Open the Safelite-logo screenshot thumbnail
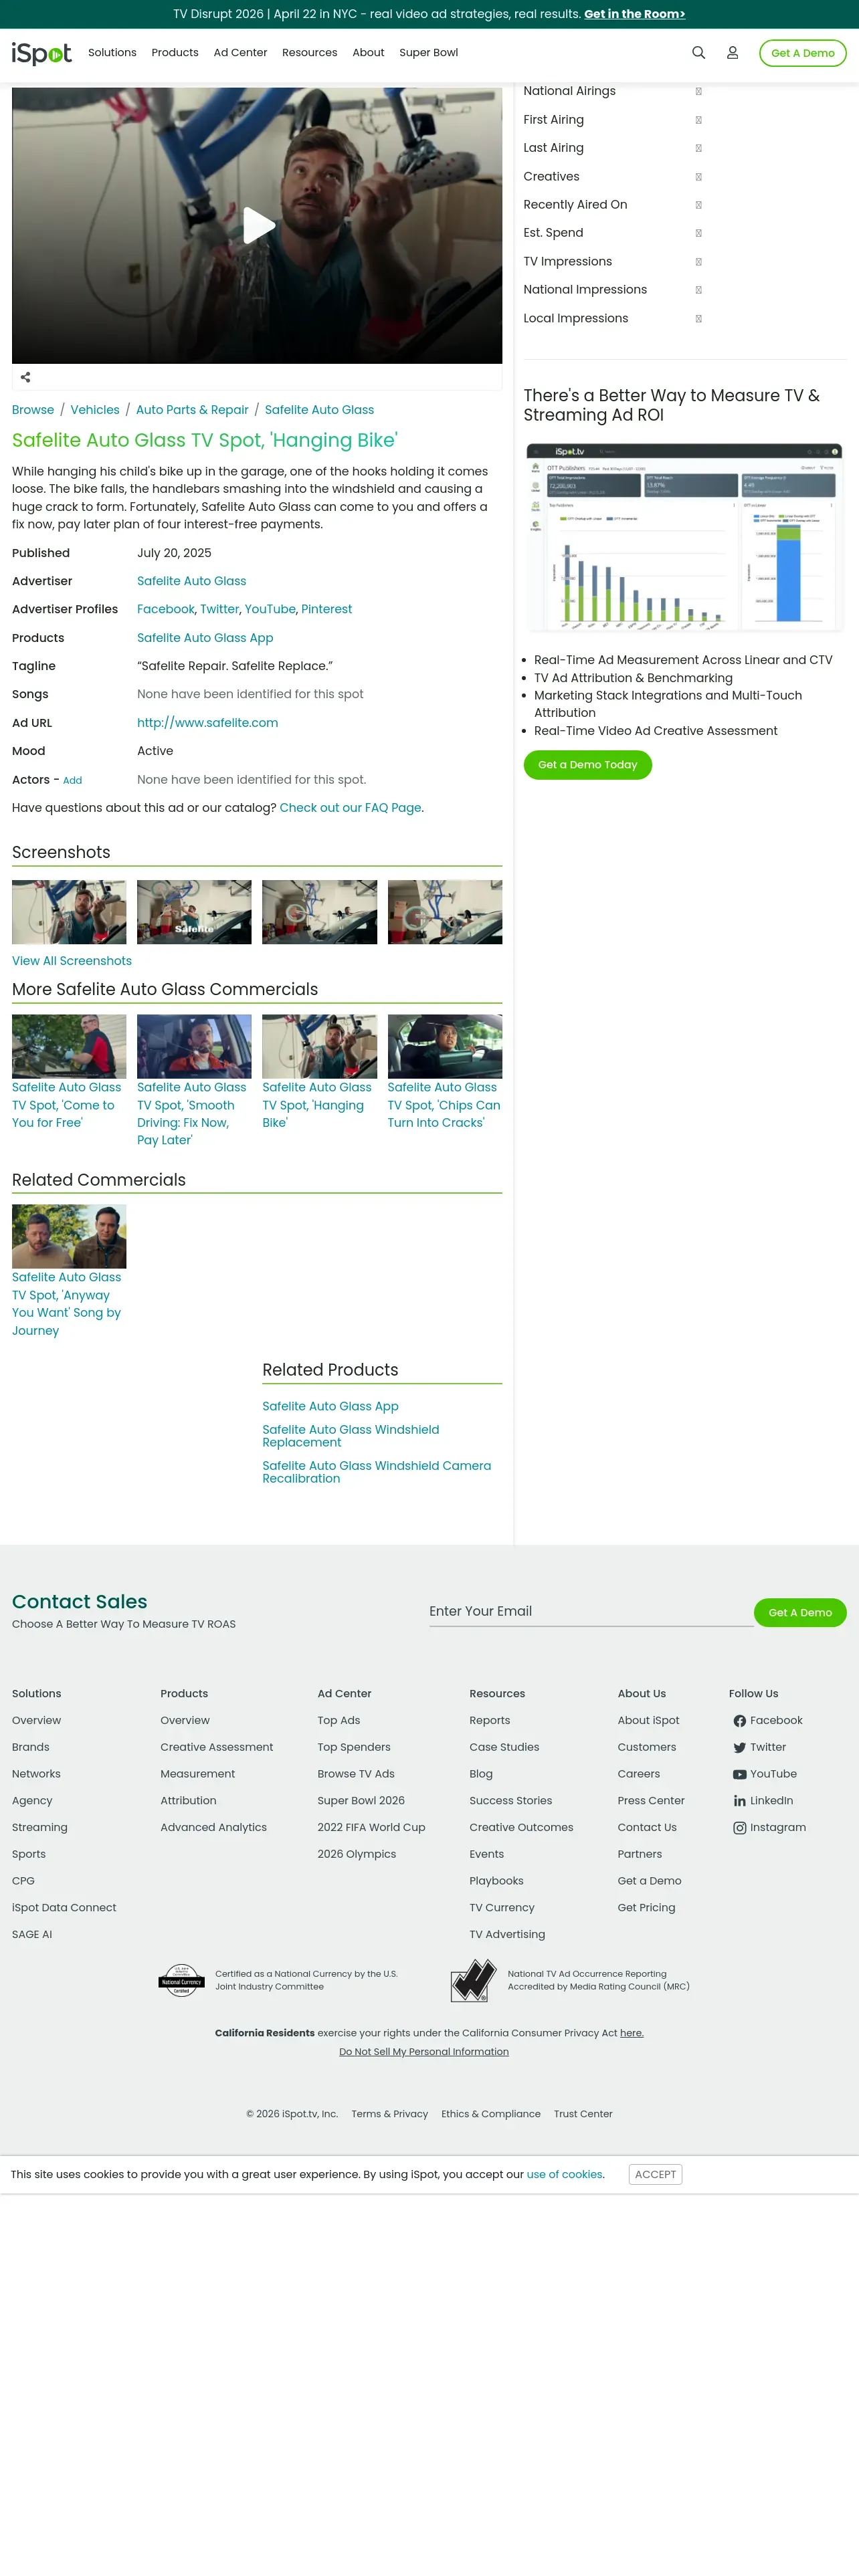 point(194,912)
